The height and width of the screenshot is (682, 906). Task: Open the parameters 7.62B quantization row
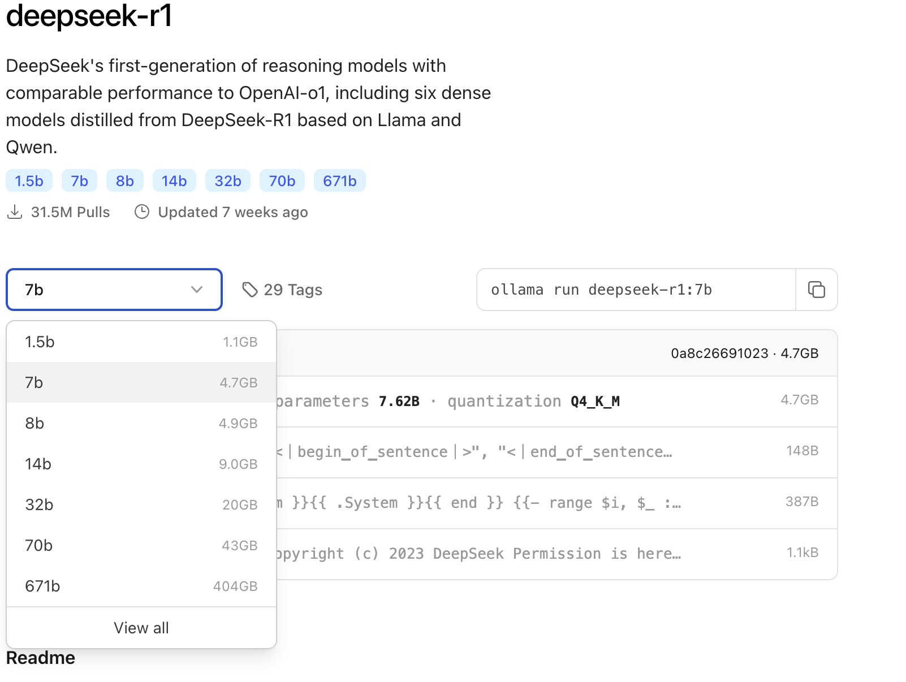[556, 402]
